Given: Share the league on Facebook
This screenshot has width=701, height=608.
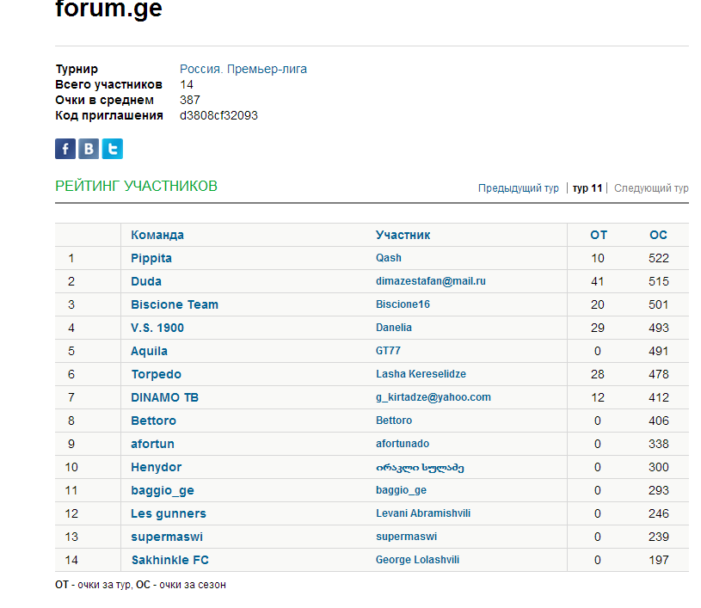Looking at the screenshot, I should click(65, 149).
